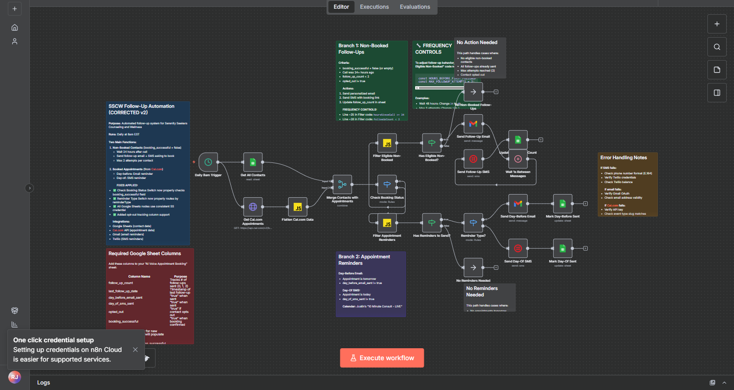Click 'opted_out' column name text

point(116,312)
